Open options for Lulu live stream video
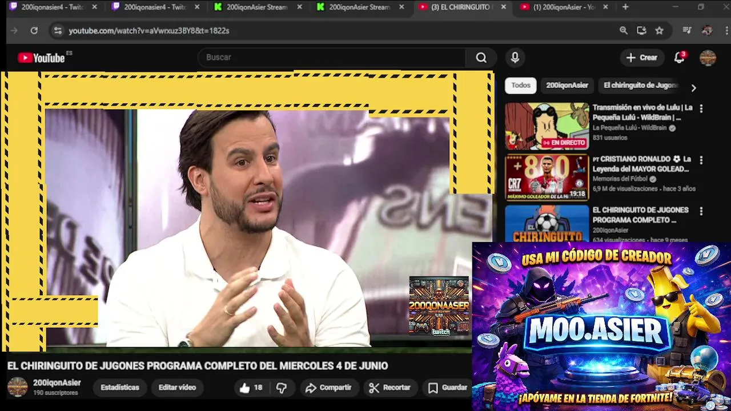Screen dimensions: 731x411 pyautogui.click(x=701, y=108)
